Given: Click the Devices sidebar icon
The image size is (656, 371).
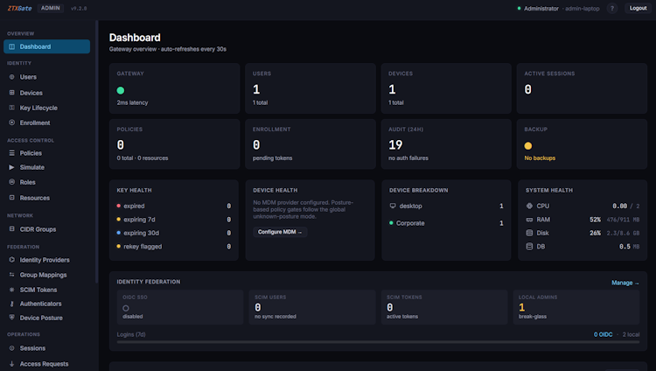Looking at the screenshot, I should (11, 93).
